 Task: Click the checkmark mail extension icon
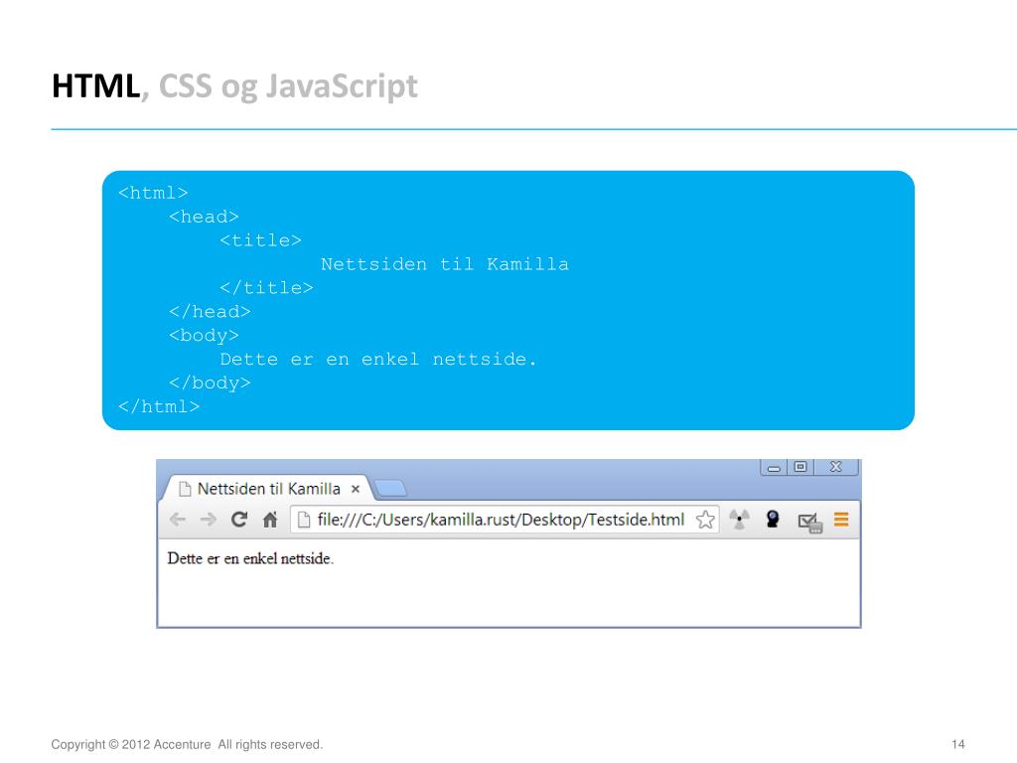tap(810, 523)
